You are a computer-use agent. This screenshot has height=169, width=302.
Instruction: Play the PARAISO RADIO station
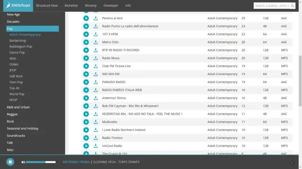[x=86, y=82]
